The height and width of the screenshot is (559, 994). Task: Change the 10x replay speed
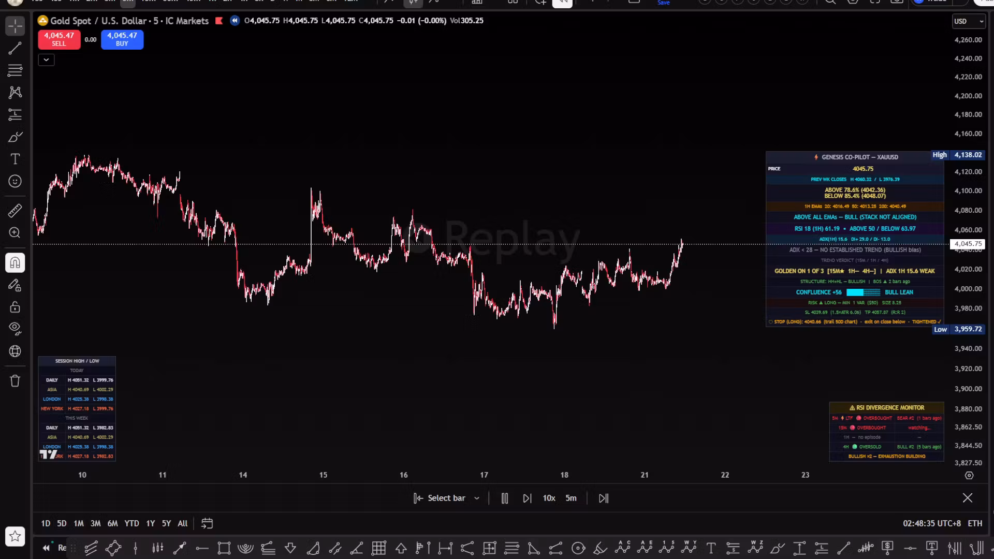[549, 498]
